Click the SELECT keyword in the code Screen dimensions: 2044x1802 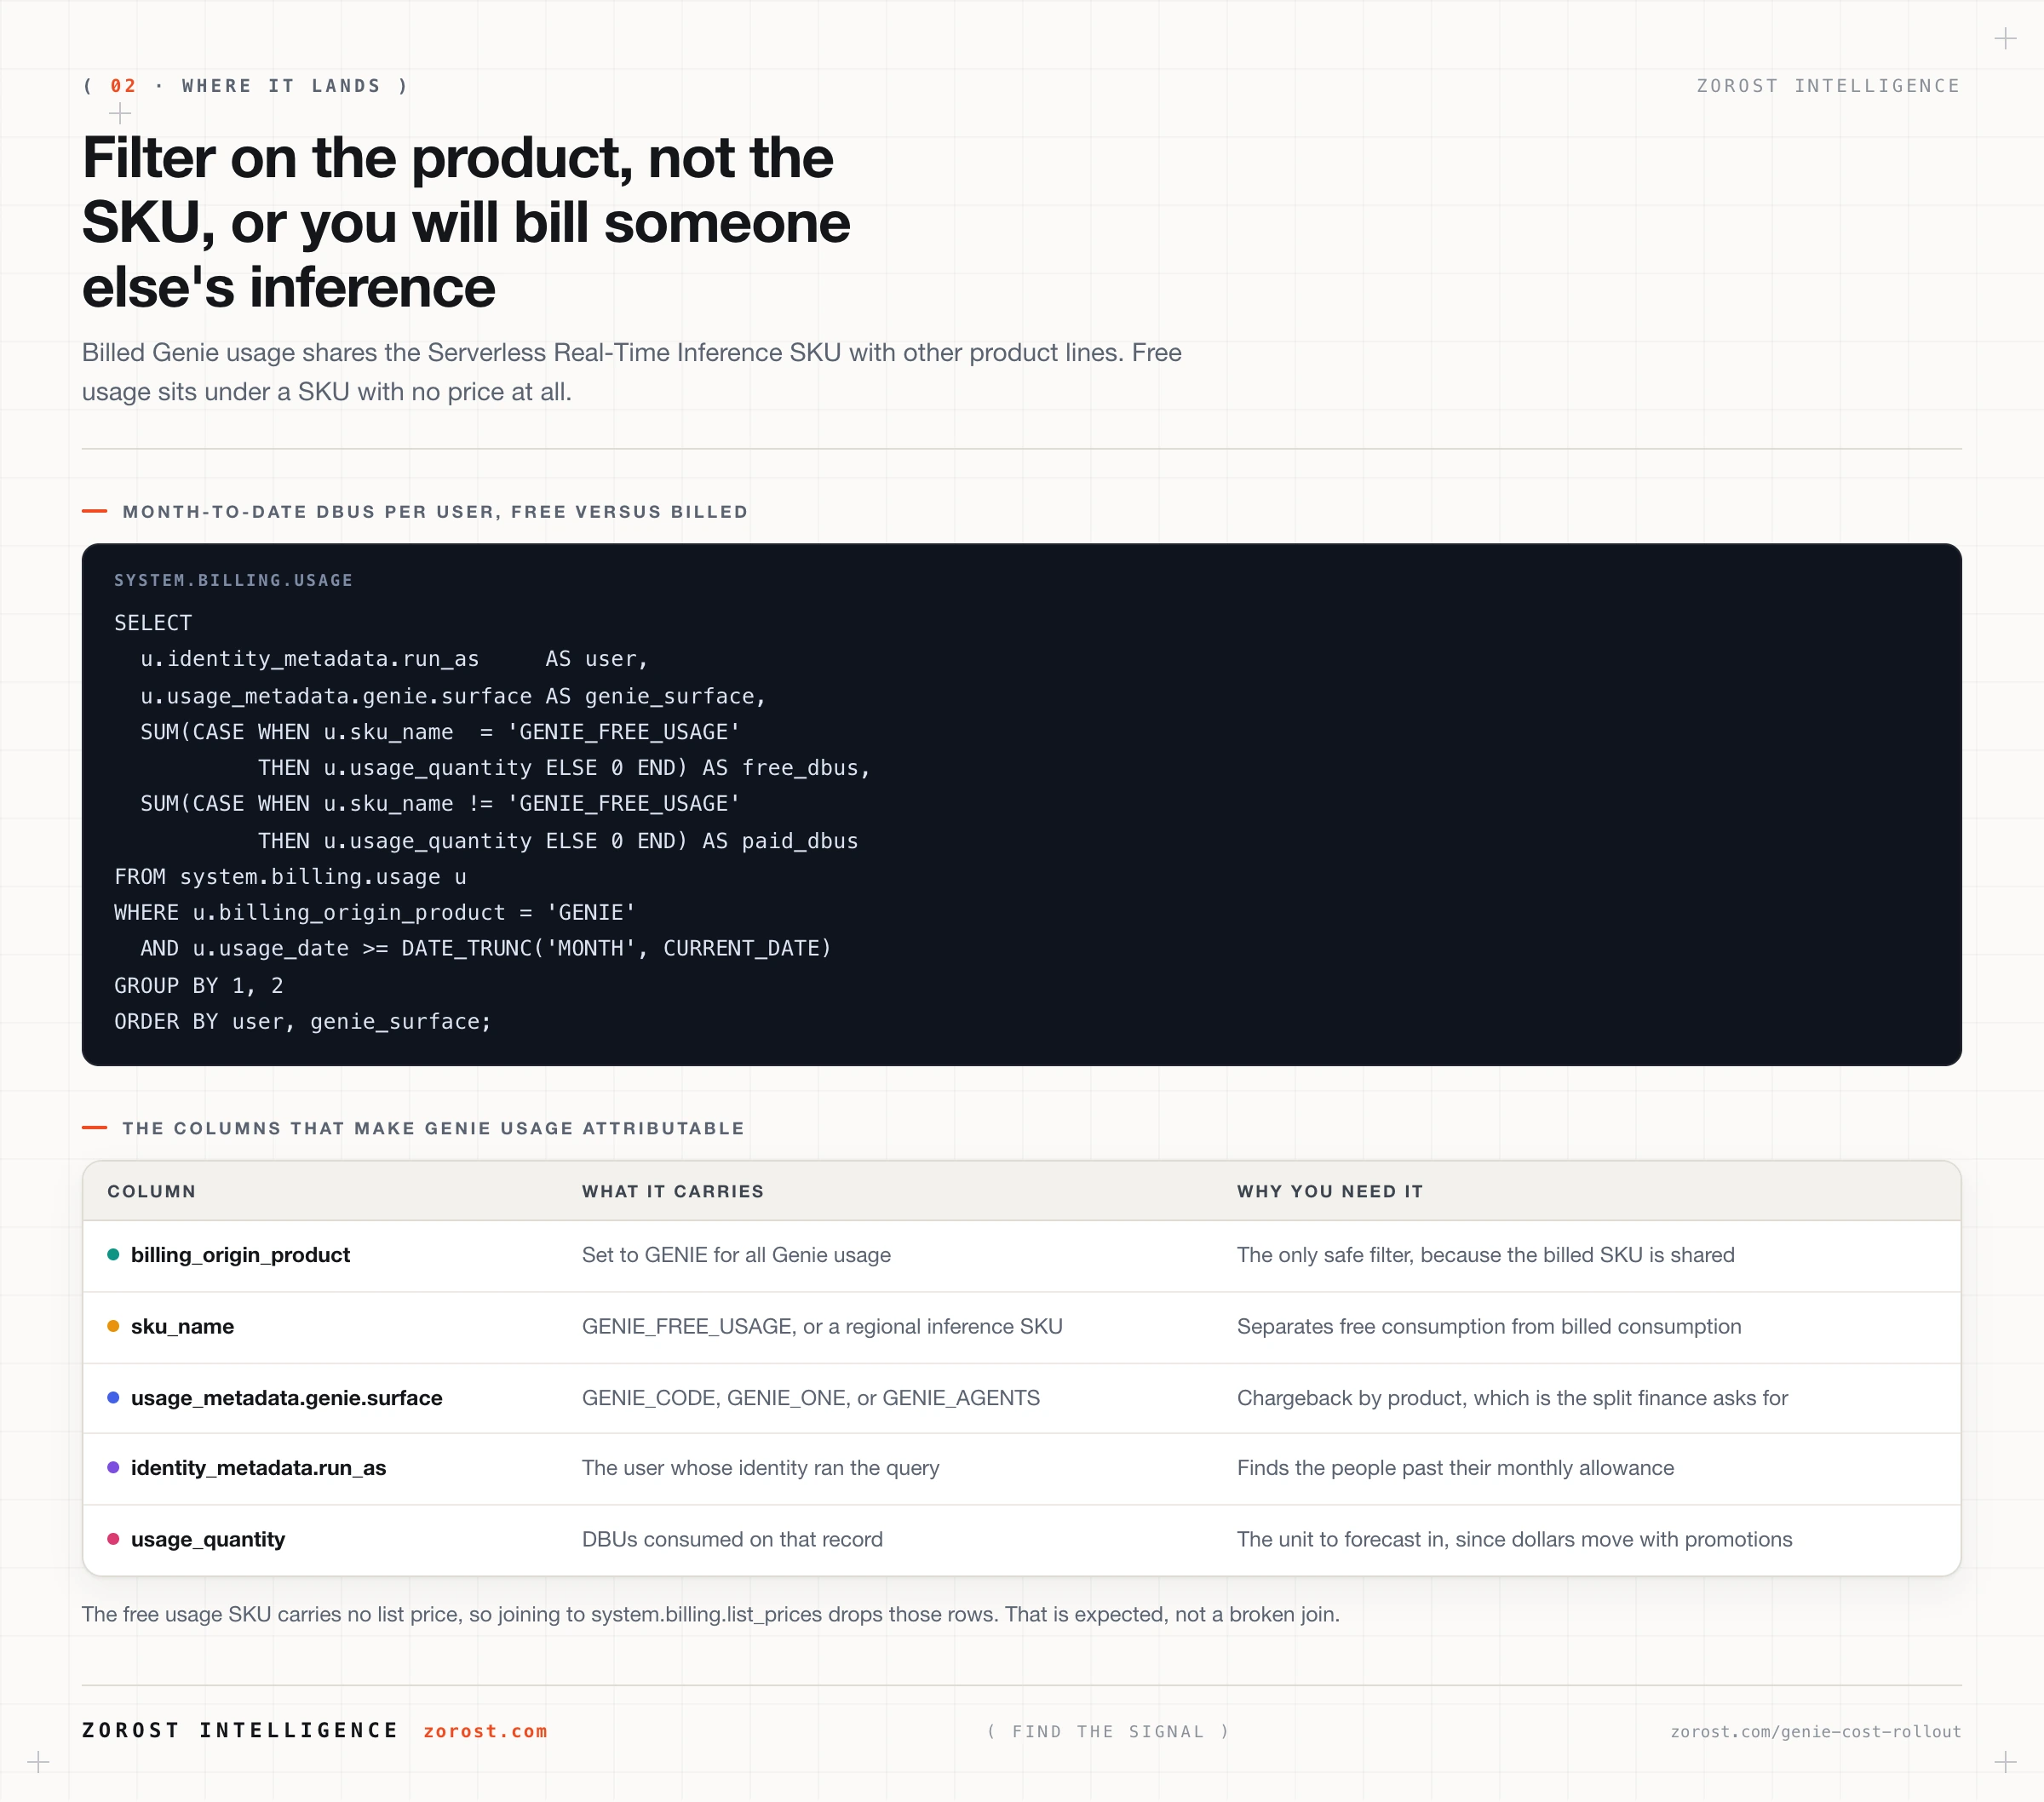[x=153, y=623]
